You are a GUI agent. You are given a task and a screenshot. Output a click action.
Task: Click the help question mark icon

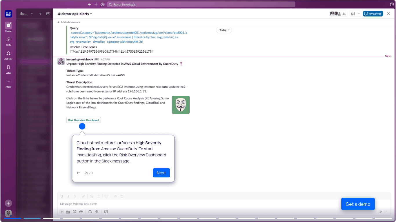[x=392, y=4]
